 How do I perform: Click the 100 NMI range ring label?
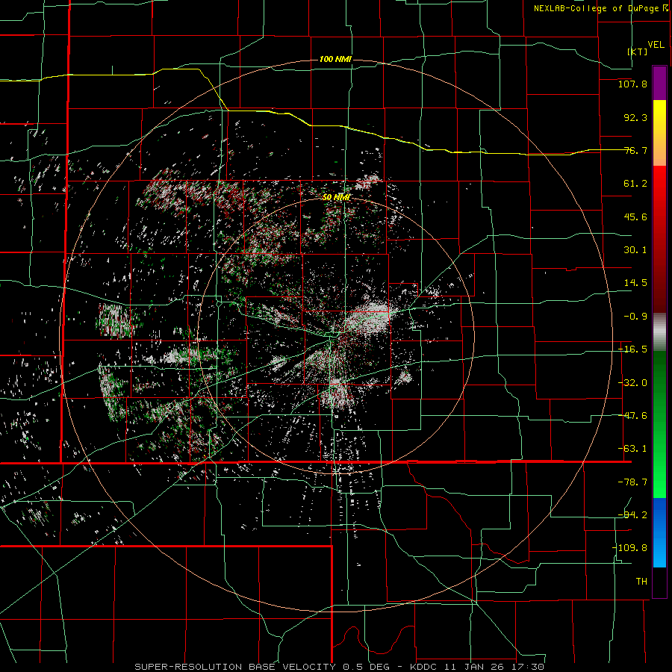[x=335, y=59]
